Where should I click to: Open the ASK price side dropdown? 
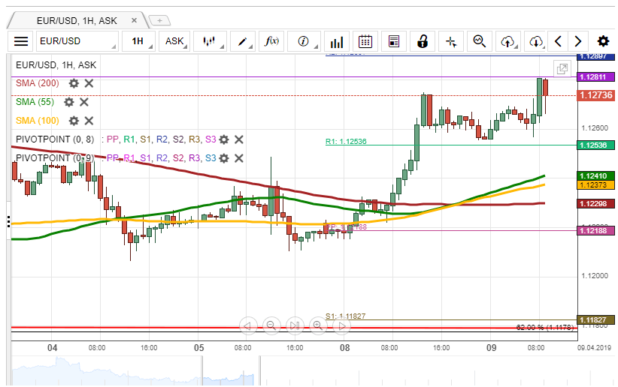click(174, 41)
